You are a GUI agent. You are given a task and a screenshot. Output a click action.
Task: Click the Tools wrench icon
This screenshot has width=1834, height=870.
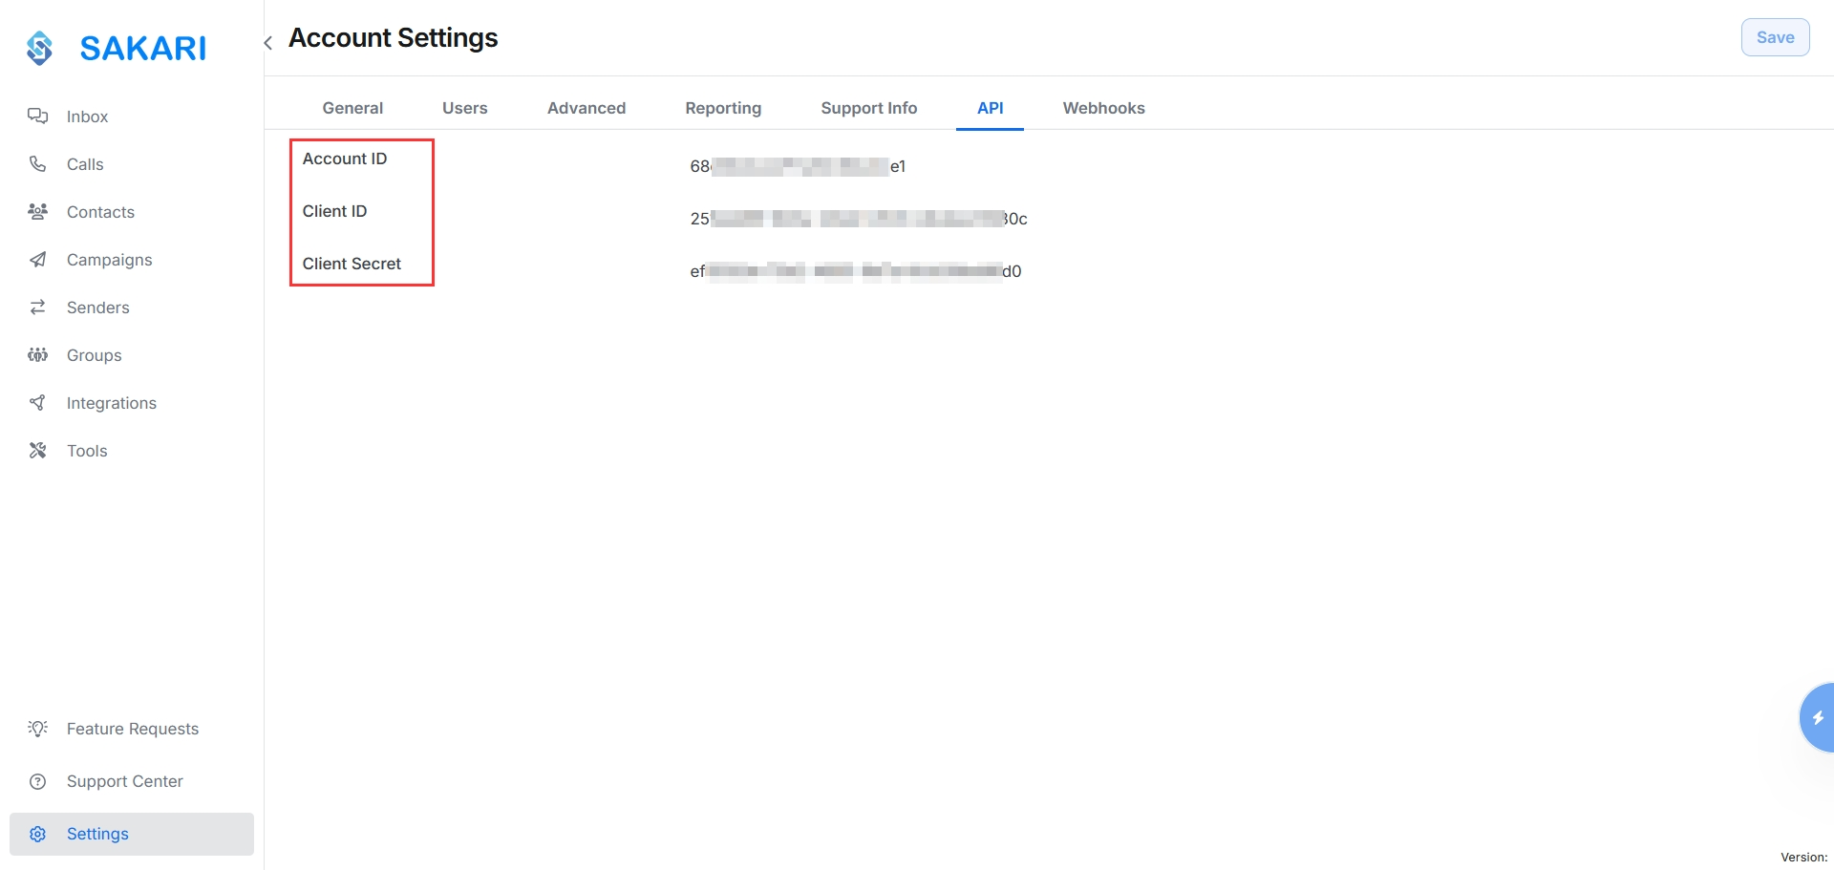click(x=37, y=451)
